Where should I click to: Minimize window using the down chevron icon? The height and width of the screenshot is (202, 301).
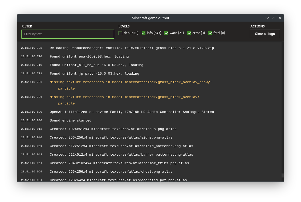pos(267,18)
